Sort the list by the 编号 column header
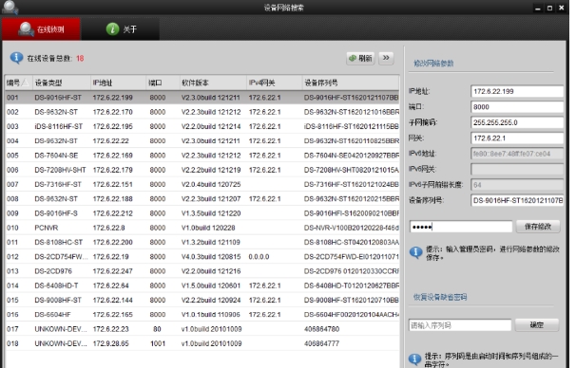The image size is (576, 368). click(x=17, y=83)
